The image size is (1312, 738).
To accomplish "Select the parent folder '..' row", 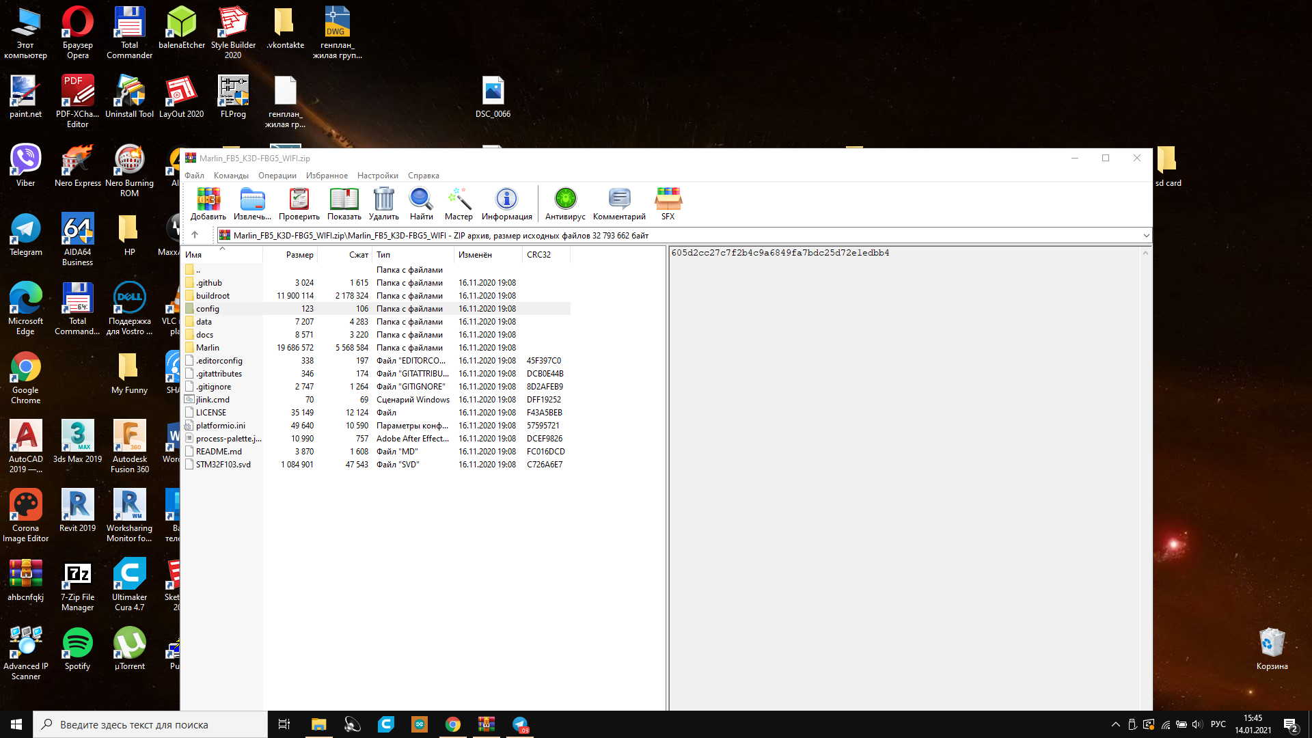I will pos(376,270).
